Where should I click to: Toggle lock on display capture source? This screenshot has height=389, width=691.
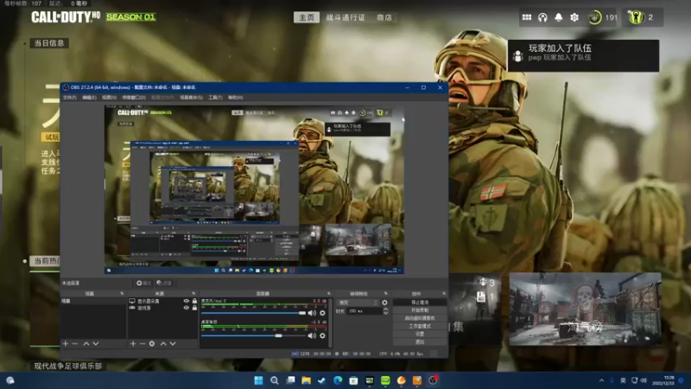pyautogui.click(x=194, y=301)
